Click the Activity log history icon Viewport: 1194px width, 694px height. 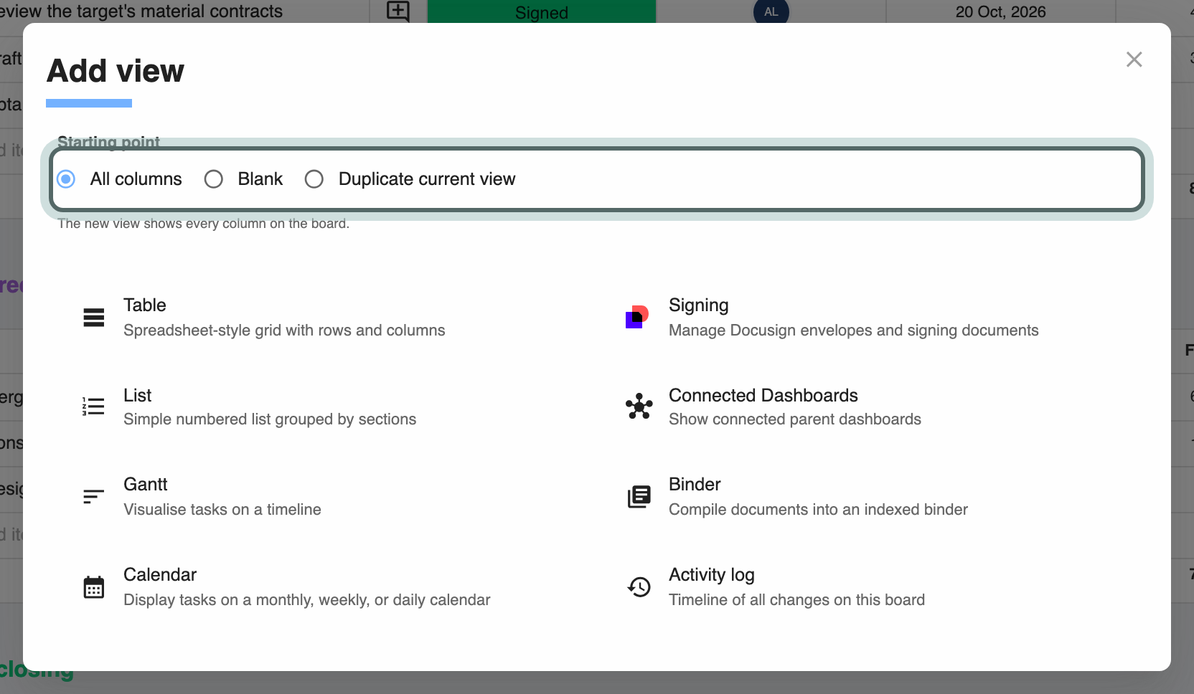point(639,587)
